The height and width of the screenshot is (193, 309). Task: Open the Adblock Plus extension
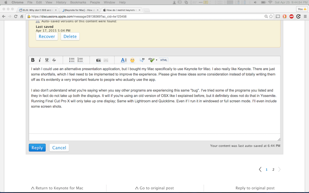coord(291,17)
